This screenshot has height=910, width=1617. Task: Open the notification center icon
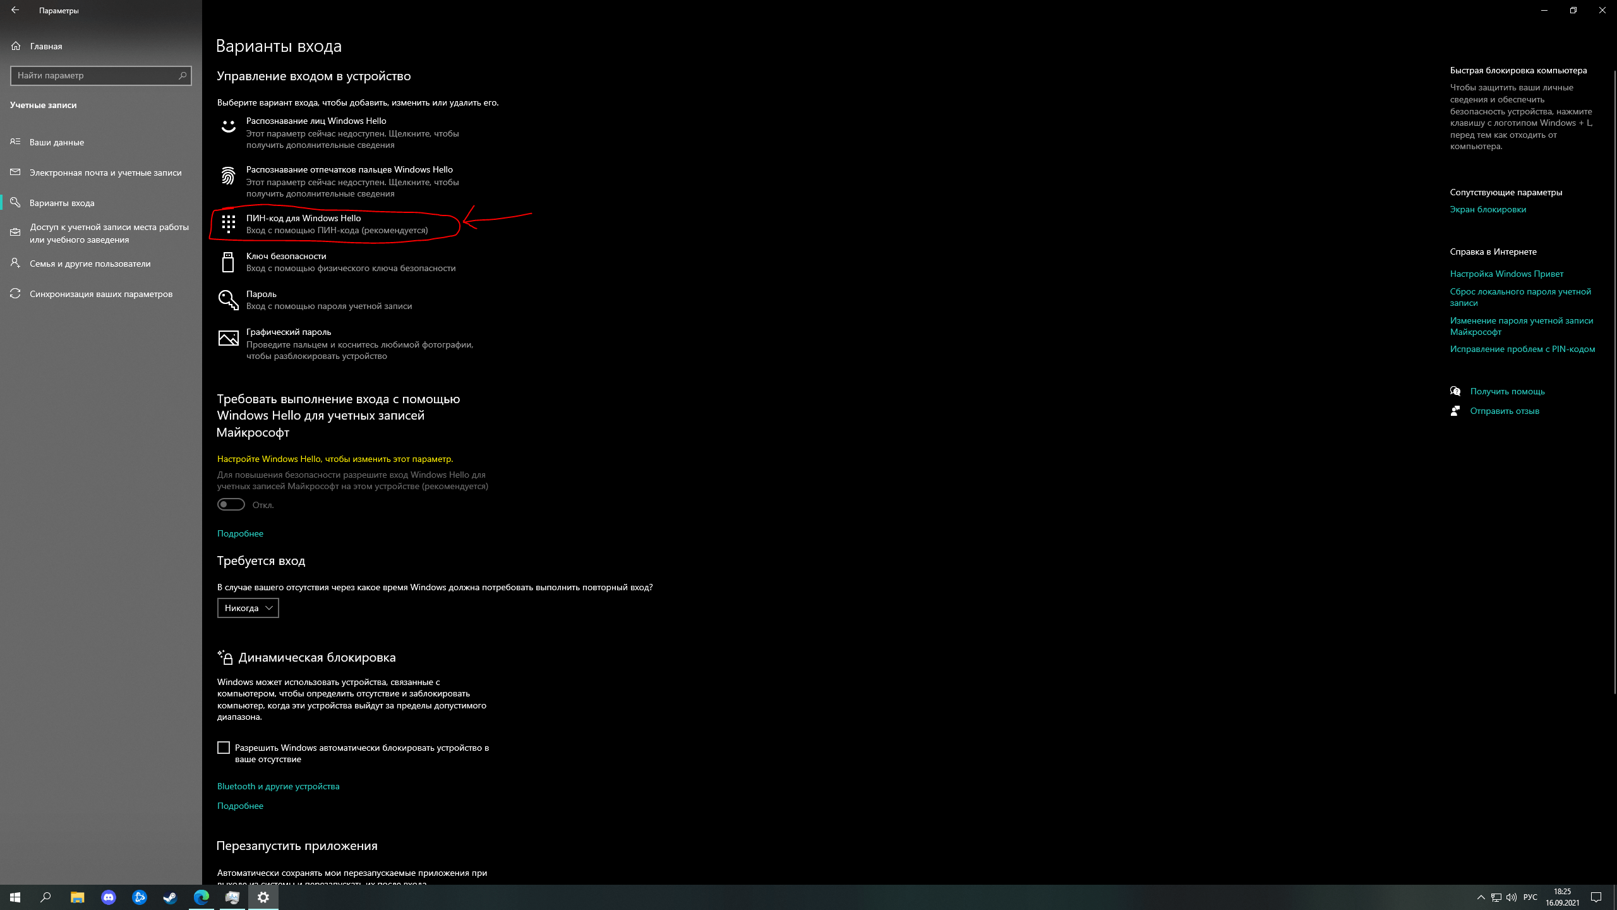[1596, 897]
